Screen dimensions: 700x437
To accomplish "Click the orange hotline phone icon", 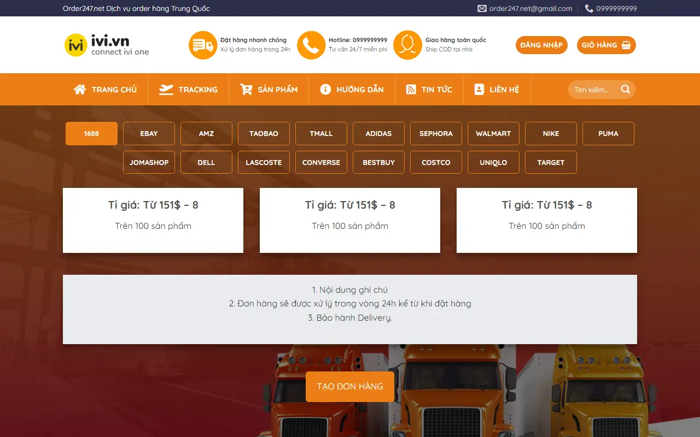I will tap(311, 45).
